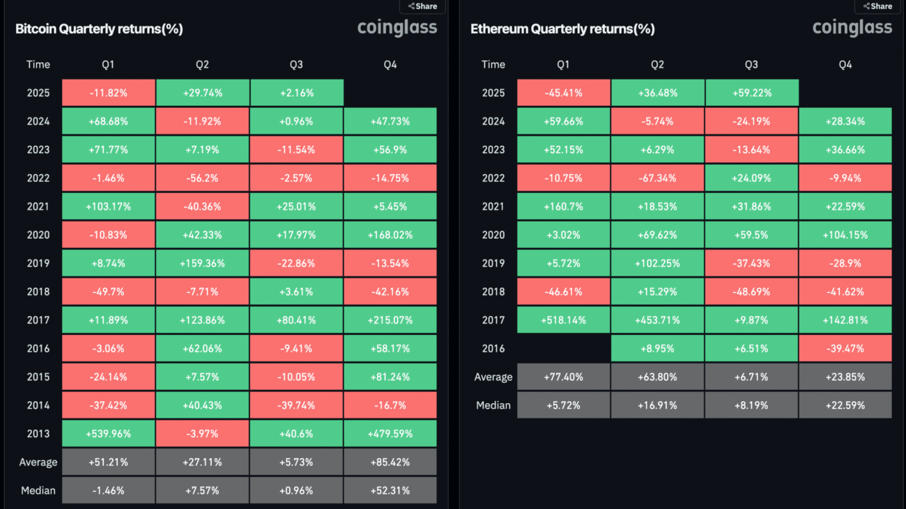Viewport: 906px width, 509px height.
Task: Select Bitcoin Q4 Average cell +85.42%
Action: tap(390, 462)
